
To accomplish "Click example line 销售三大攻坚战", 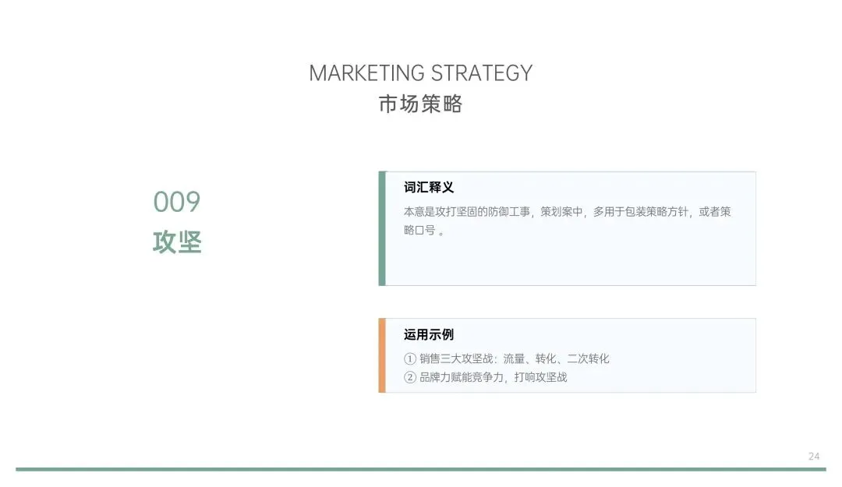I will pyautogui.click(x=514, y=358).
